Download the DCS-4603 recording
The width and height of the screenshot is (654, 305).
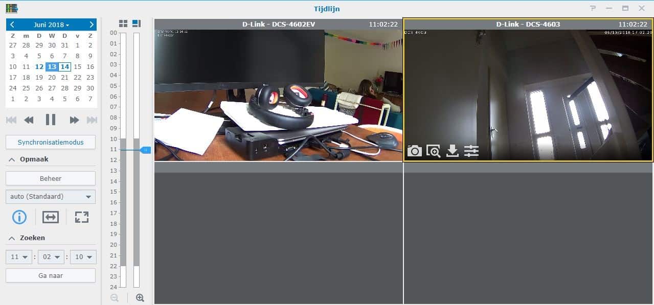pos(453,151)
